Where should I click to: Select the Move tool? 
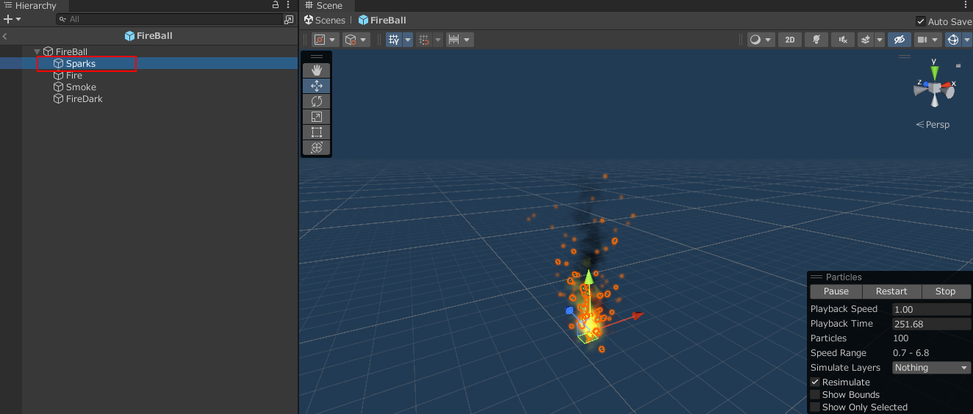[317, 86]
